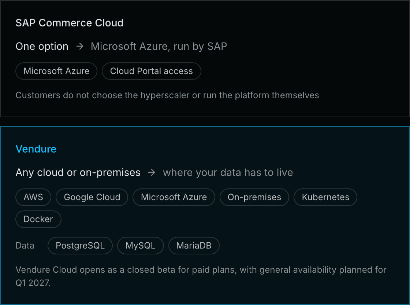Click the arrow icon after 'One option'
This screenshot has width=410, height=305.
80,47
